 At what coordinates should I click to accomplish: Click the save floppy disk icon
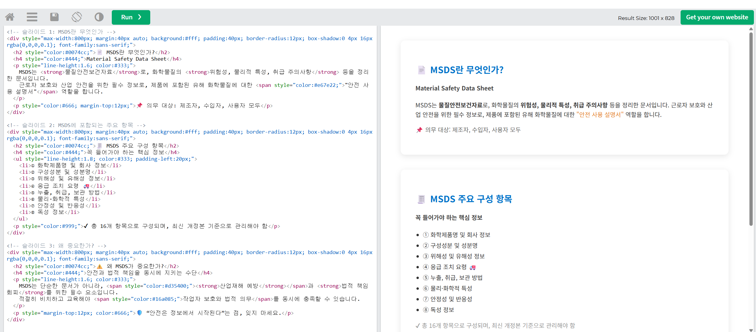(x=54, y=17)
